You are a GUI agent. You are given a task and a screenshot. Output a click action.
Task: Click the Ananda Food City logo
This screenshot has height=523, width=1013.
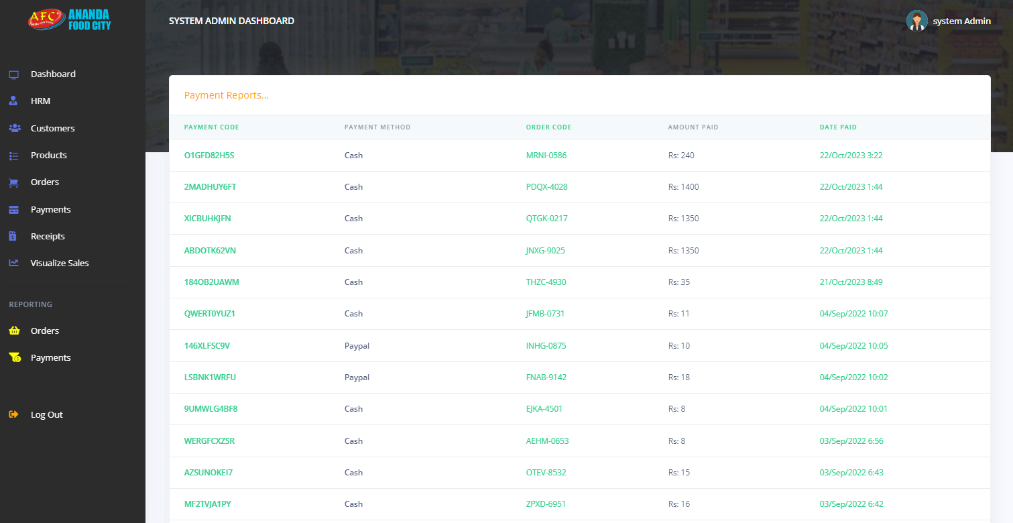coord(68,20)
